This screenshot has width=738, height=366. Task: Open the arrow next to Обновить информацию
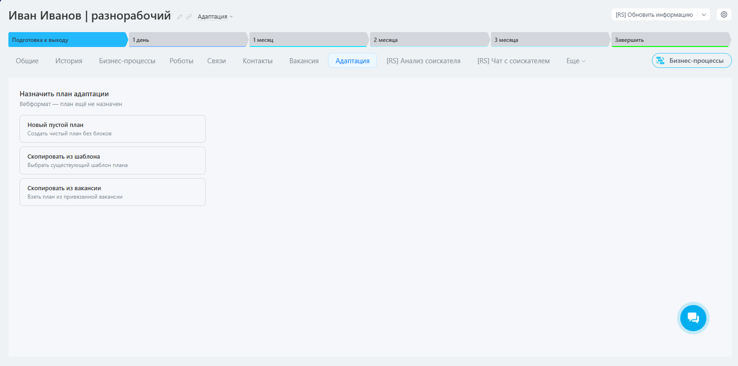704,15
